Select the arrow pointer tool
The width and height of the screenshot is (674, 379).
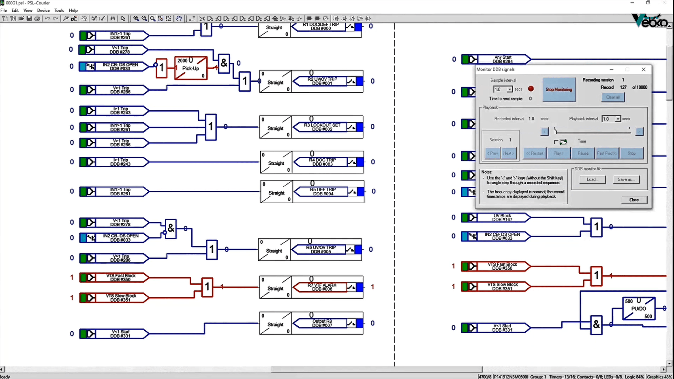(x=123, y=19)
